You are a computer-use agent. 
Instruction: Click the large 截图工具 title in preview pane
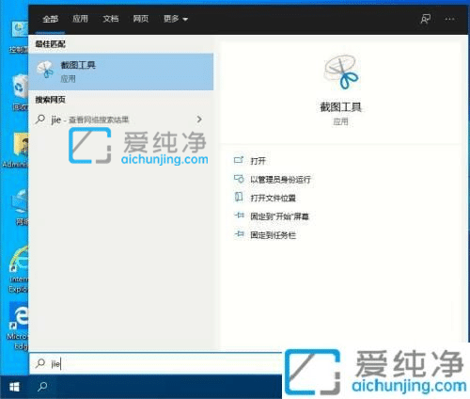pos(340,107)
